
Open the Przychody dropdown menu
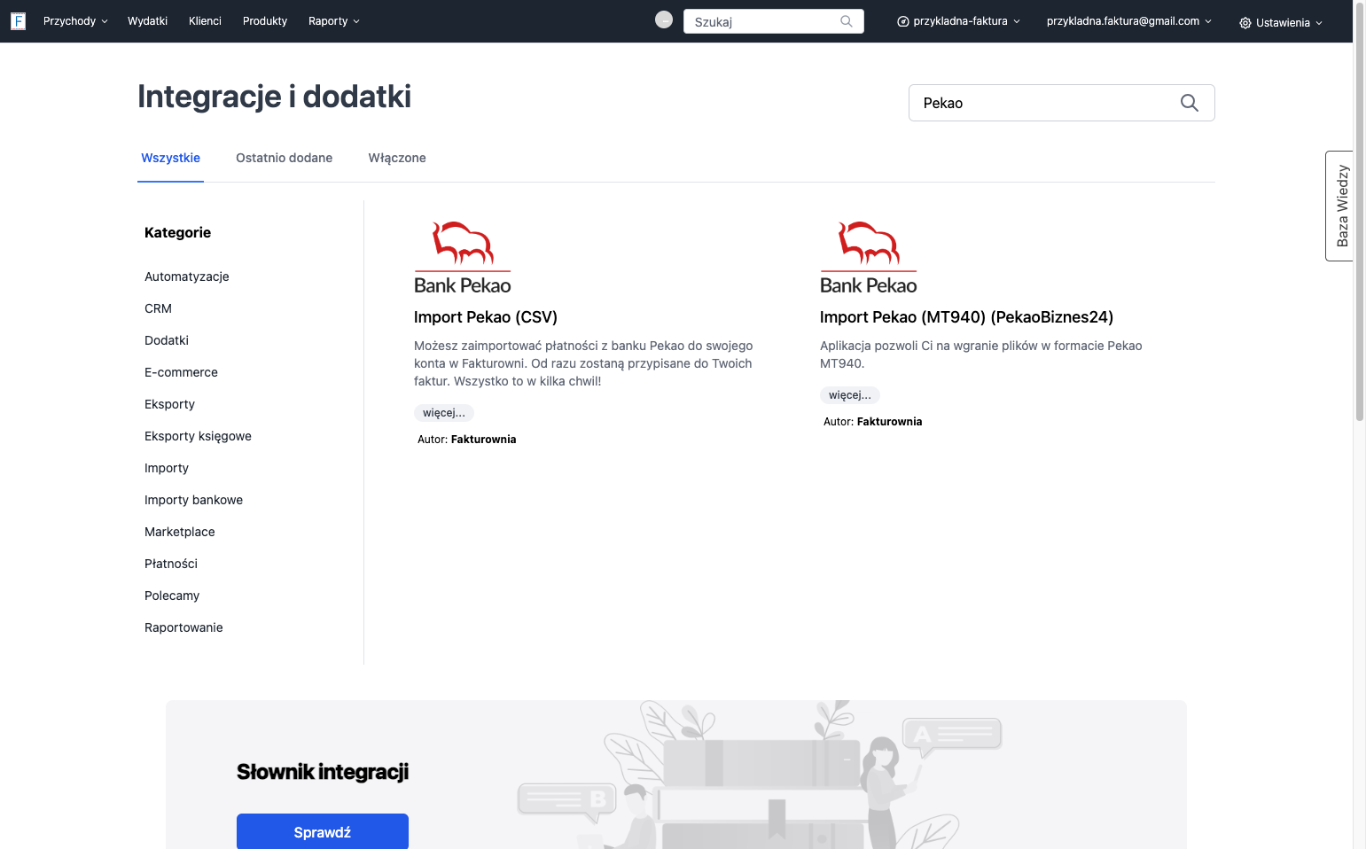(75, 21)
